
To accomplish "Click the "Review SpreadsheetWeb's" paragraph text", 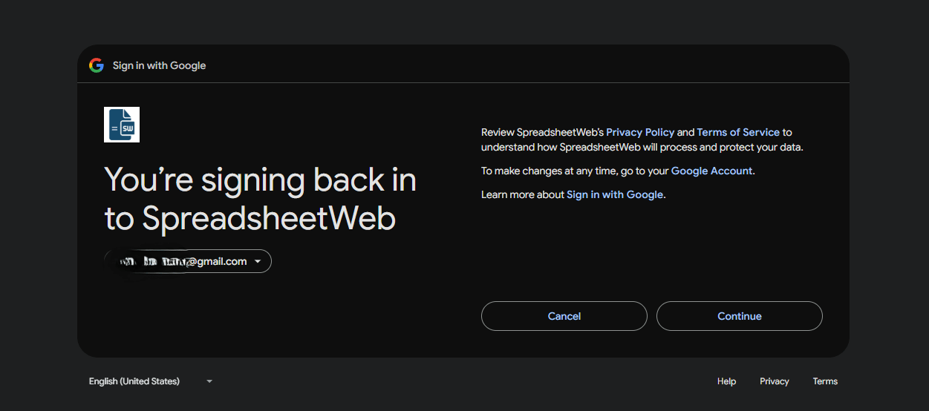I will click(542, 132).
